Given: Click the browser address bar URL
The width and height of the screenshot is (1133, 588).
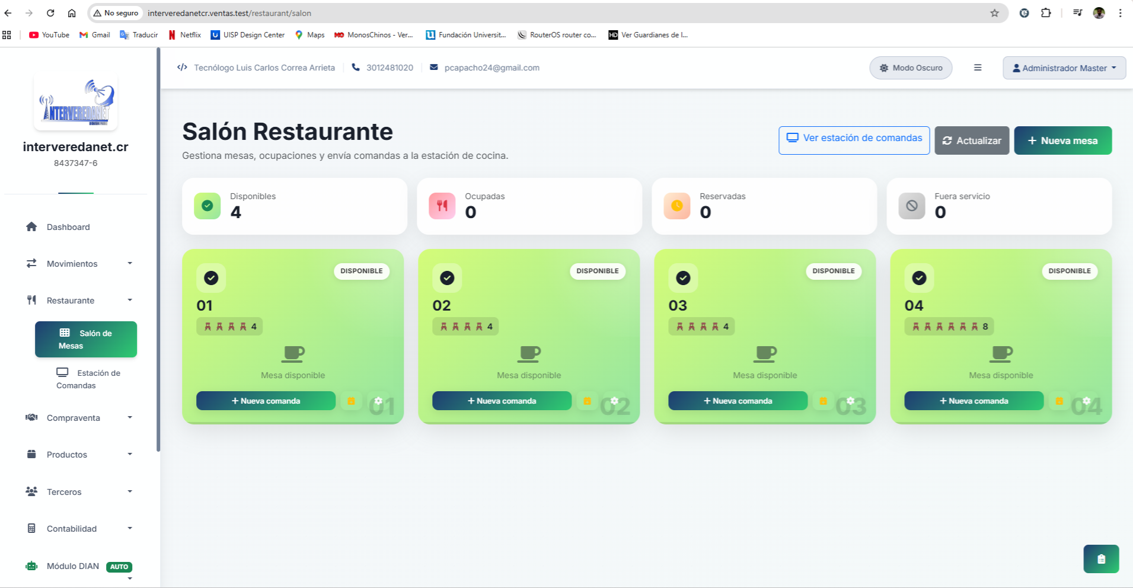Looking at the screenshot, I should coord(230,12).
